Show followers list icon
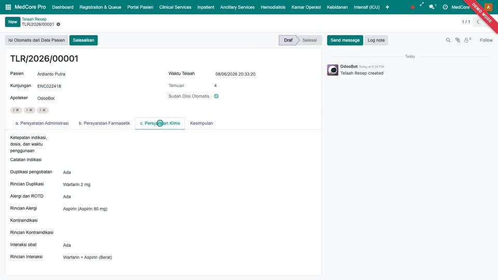The image size is (498, 280). (x=467, y=40)
